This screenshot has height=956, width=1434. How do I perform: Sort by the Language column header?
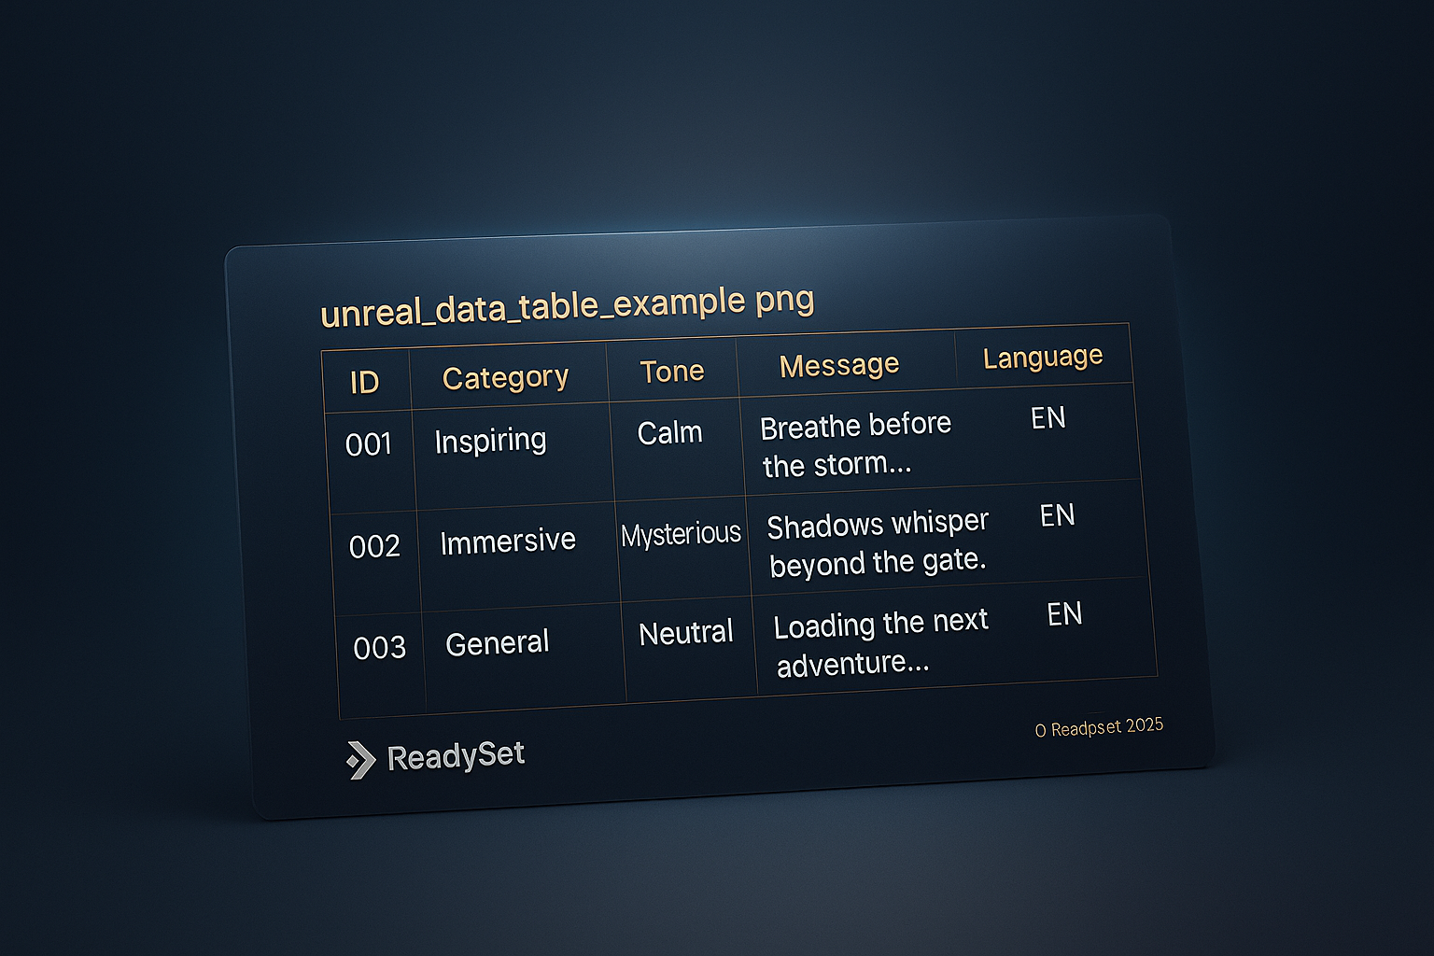(1042, 358)
